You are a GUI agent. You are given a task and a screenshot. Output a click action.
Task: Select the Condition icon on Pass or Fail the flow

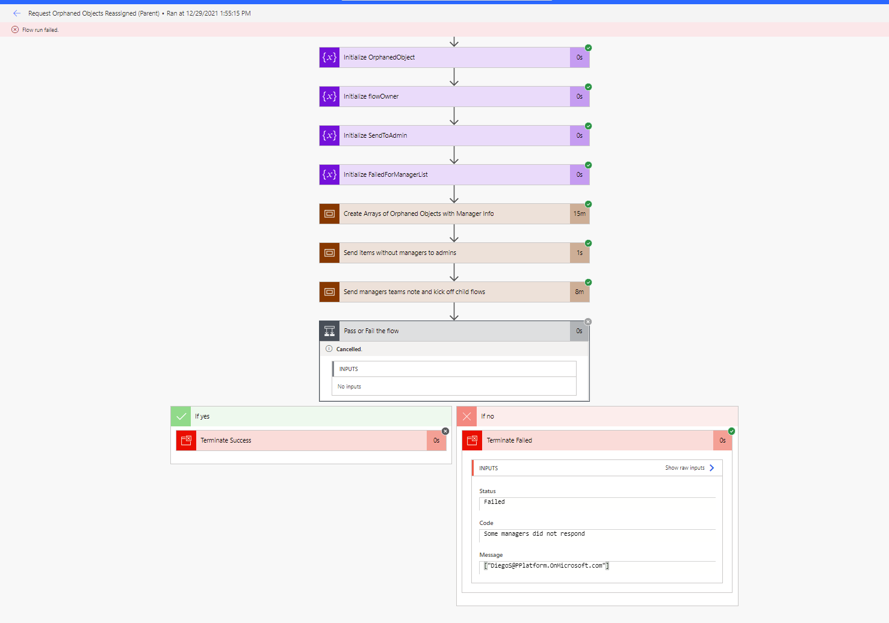click(x=329, y=331)
